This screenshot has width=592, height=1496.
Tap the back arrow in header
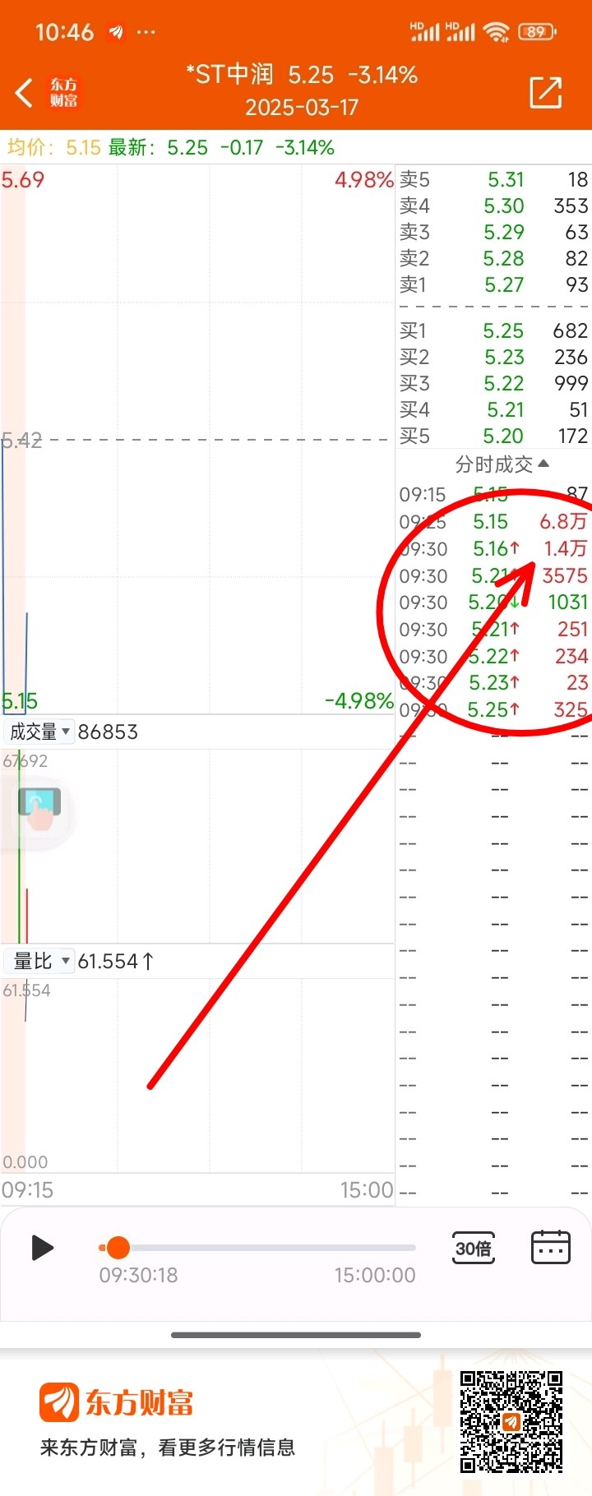pos(25,93)
